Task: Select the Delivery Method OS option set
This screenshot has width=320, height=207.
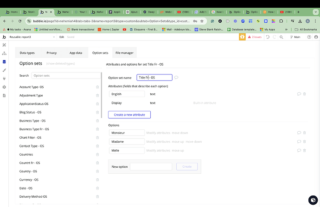Action: tap(33, 197)
